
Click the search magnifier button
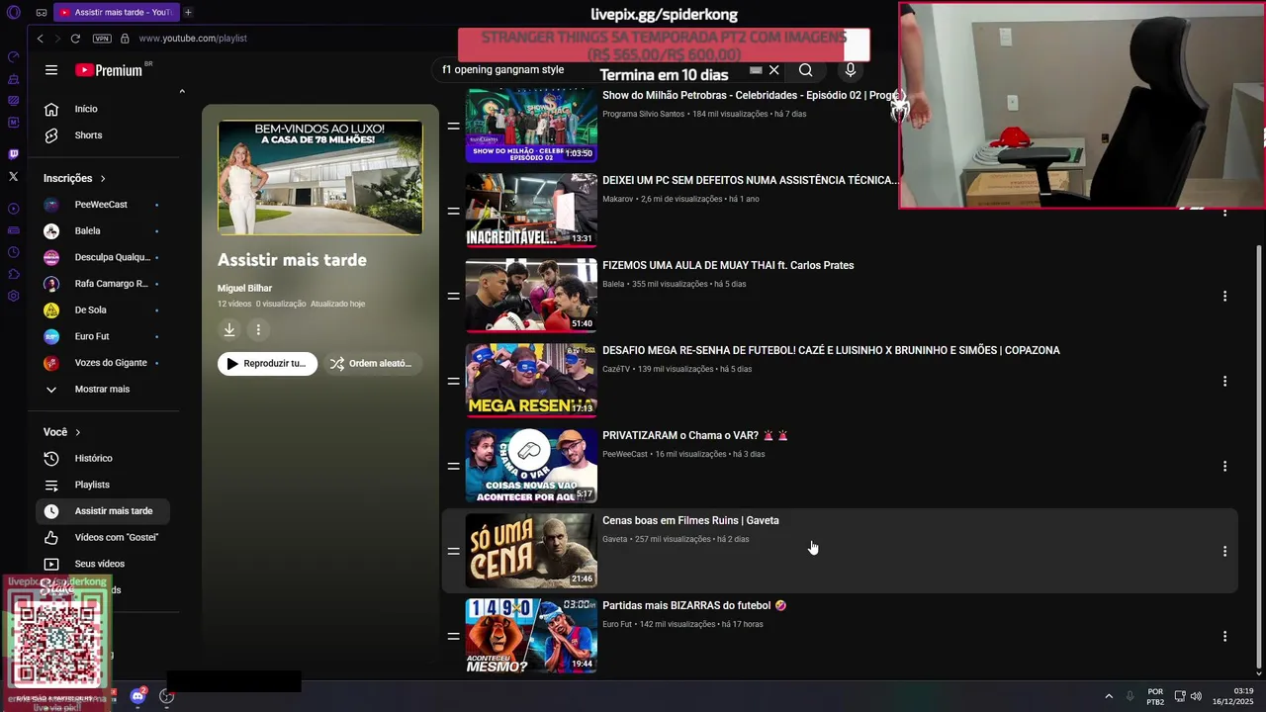pyautogui.click(x=806, y=70)
